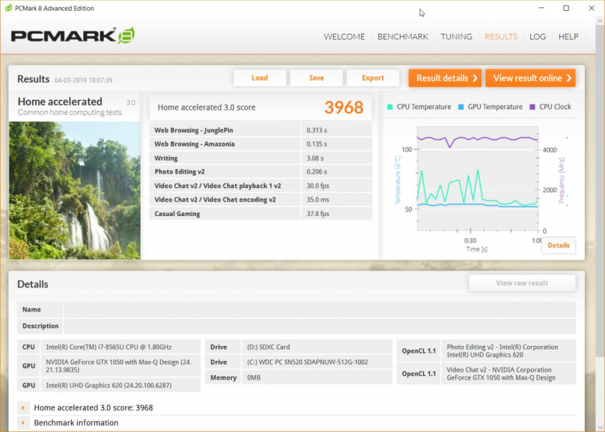Show chart Details
This screenshot has width=605, height=432.
pyautogui.click(x=558, y=245)
